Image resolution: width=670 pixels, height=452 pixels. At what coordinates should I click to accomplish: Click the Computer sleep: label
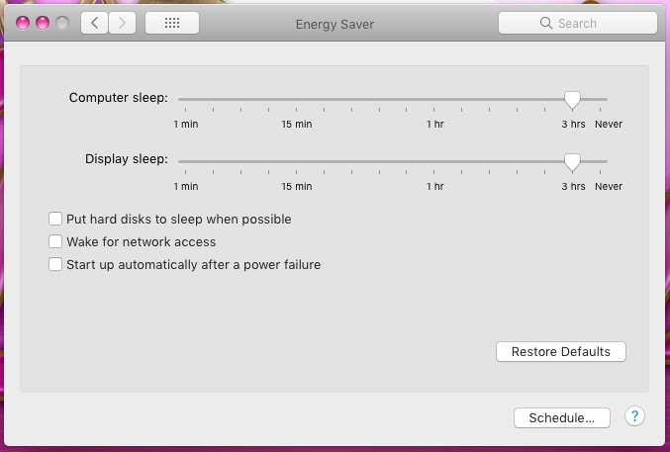click(119, 97)
